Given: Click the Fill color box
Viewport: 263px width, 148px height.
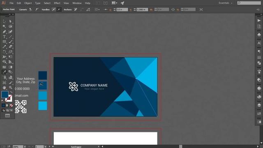Looking at the screenshot, I should pos(5,94).
